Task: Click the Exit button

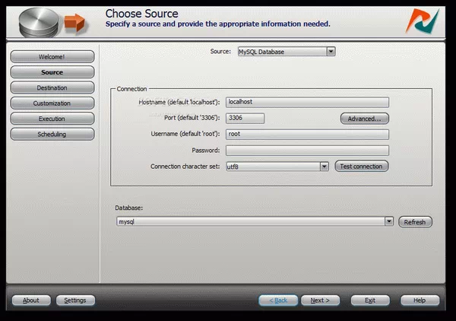Action: coord(370,300)
